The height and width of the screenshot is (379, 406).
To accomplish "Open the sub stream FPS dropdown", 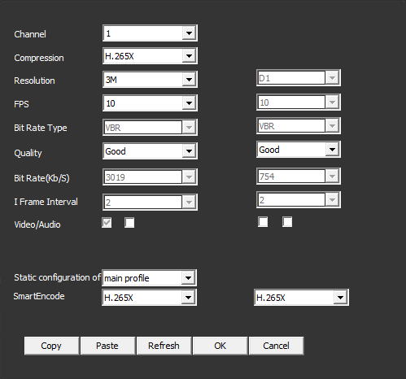I will 299,102.
